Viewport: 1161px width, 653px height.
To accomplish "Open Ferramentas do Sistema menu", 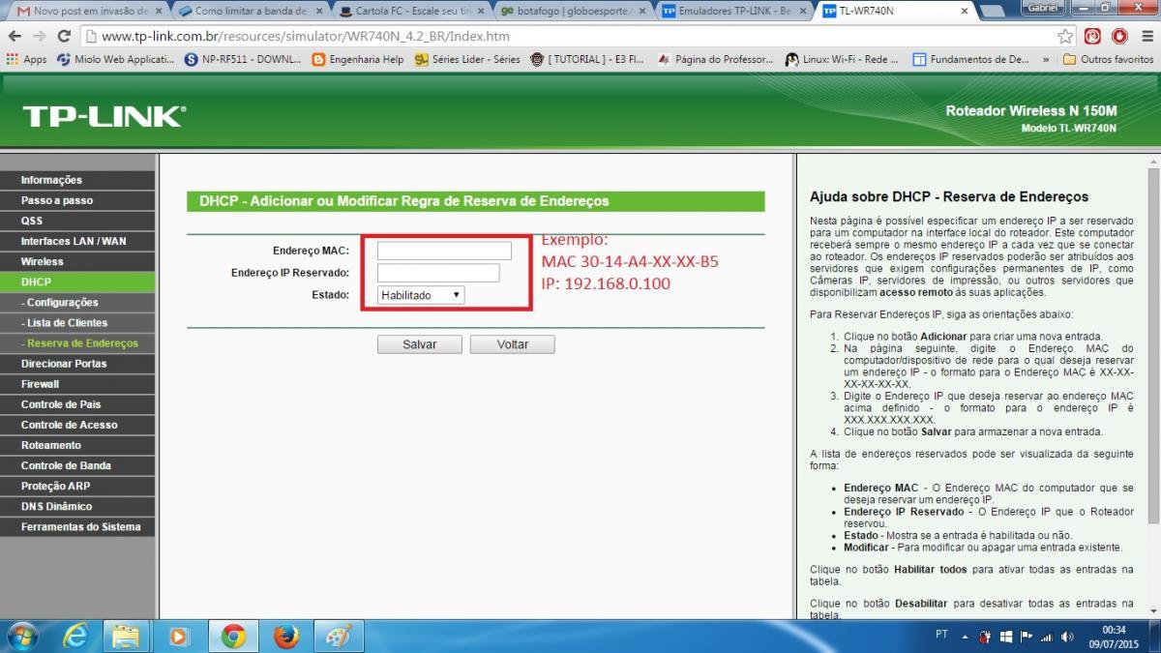I will (x=77, y=527).
